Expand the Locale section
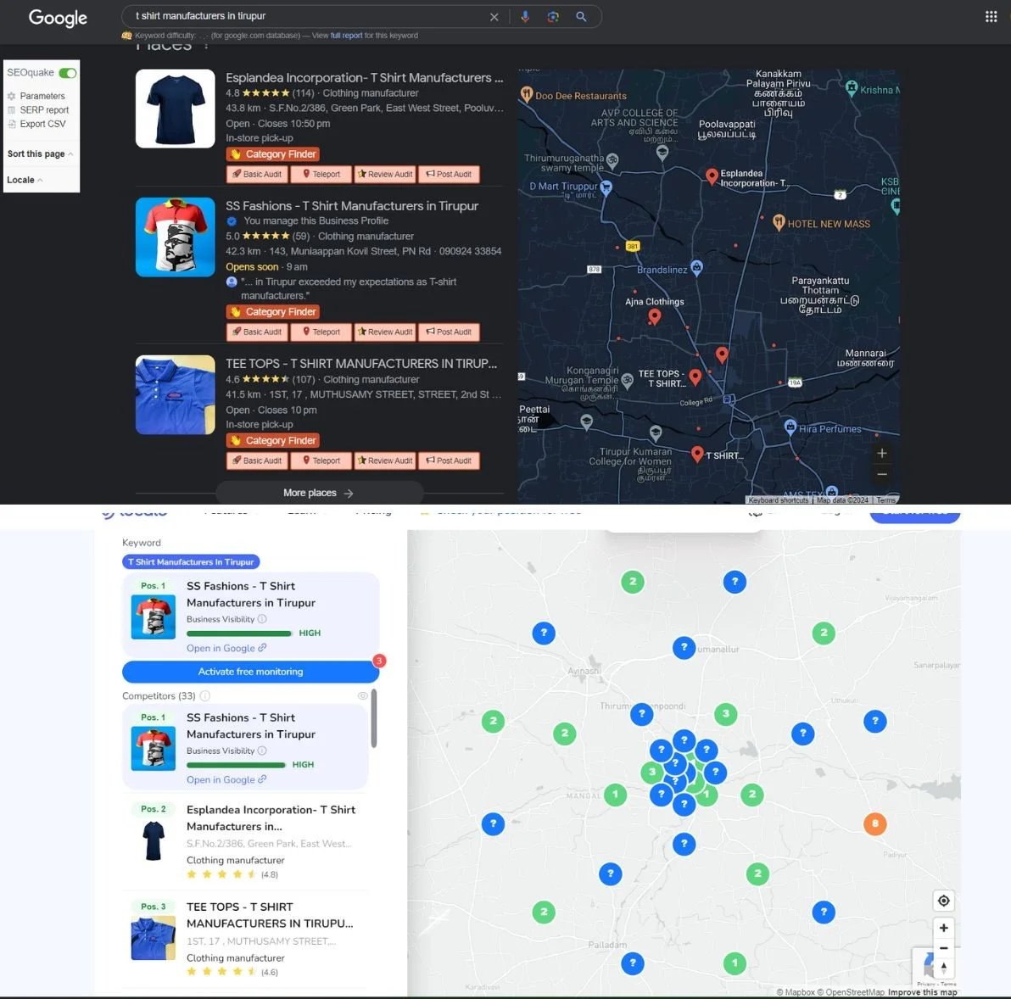 click(x=25, y=180)
